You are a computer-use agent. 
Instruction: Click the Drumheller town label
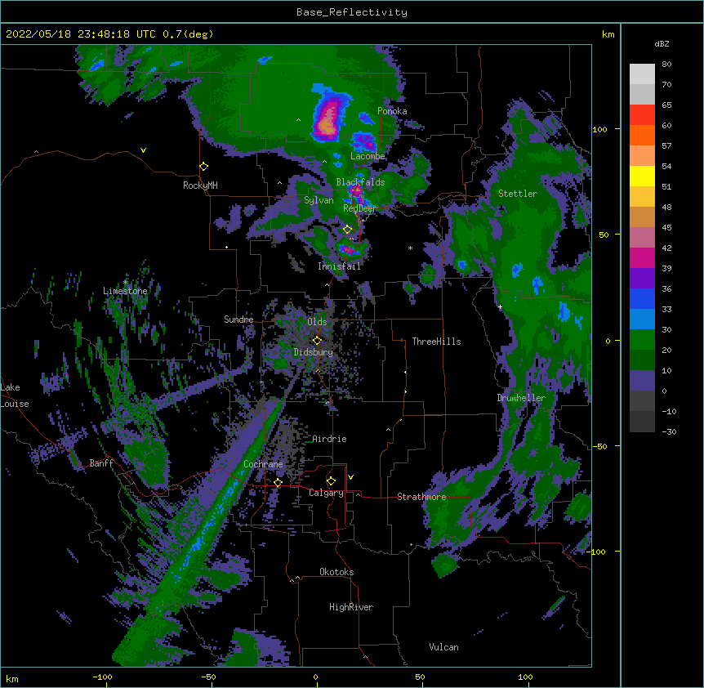521,398
